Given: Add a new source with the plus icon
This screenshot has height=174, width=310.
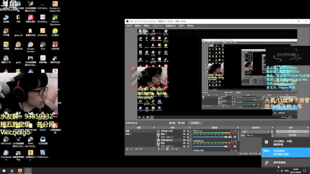Looking at the screenshot, I should (x=159, y=149).
